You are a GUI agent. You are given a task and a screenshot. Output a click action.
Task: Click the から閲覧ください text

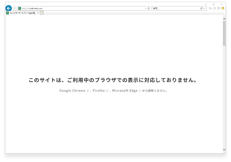click(154, 90)
